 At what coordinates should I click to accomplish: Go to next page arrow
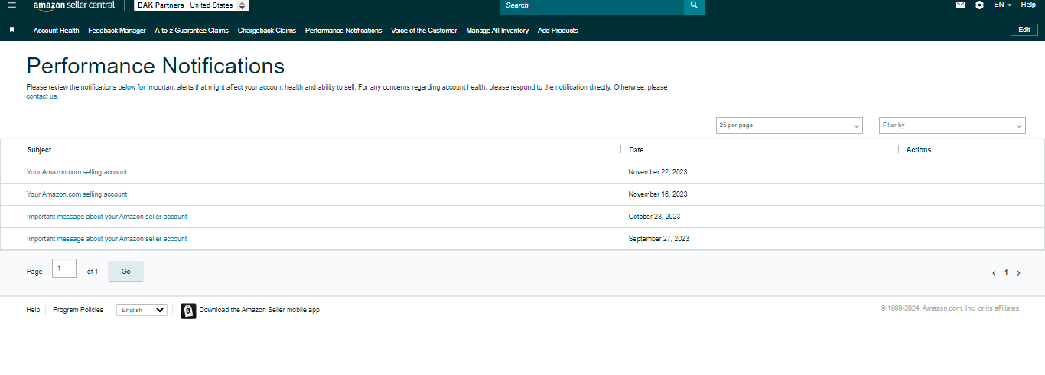[1018, 272]
